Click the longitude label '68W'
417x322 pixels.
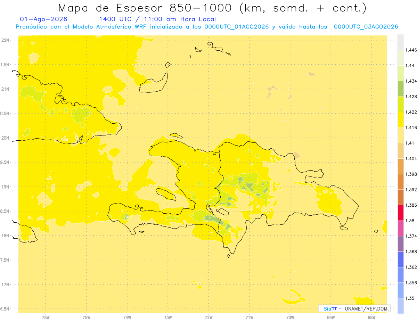coord(371,317)
